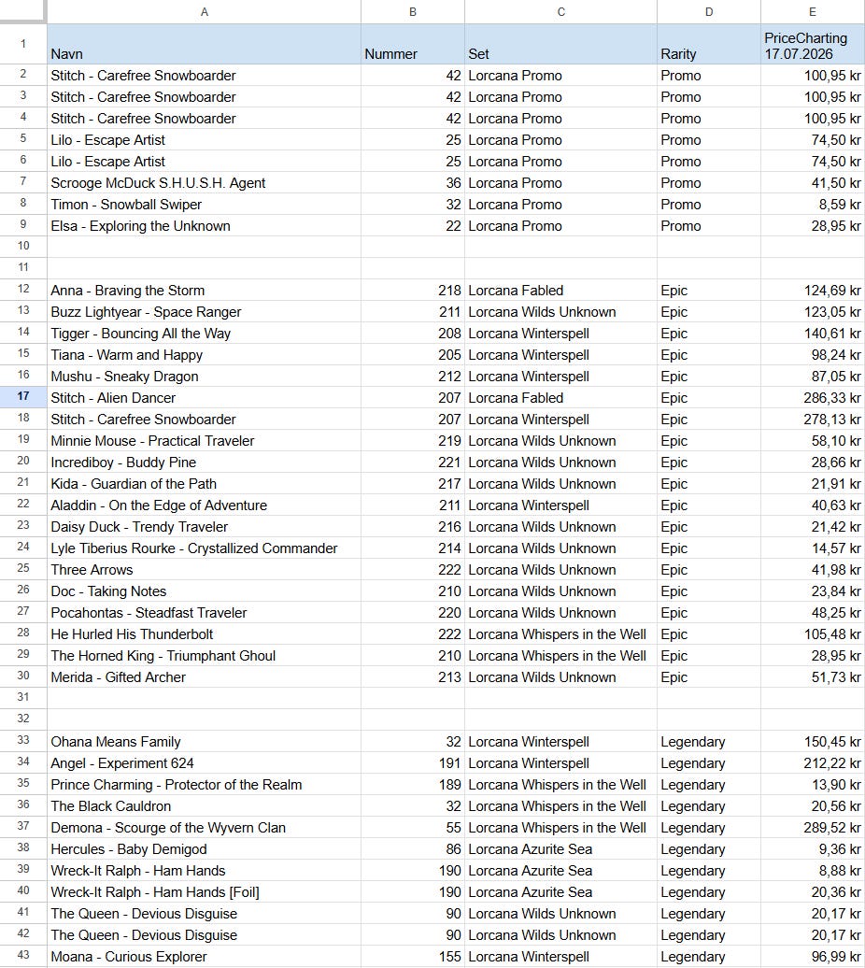Viewport: 865px width, 968px height.
Task: Select cell Doc - Taking Notes
Action: pyautogui.click(x=205, y=591)
